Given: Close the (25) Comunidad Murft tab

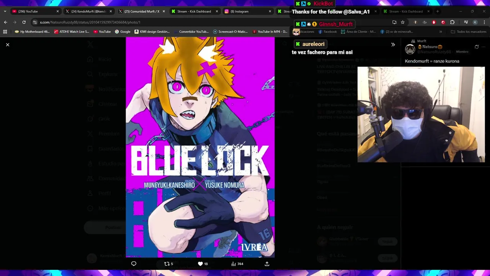Looking at the screenshot, I should pos(164,11).
